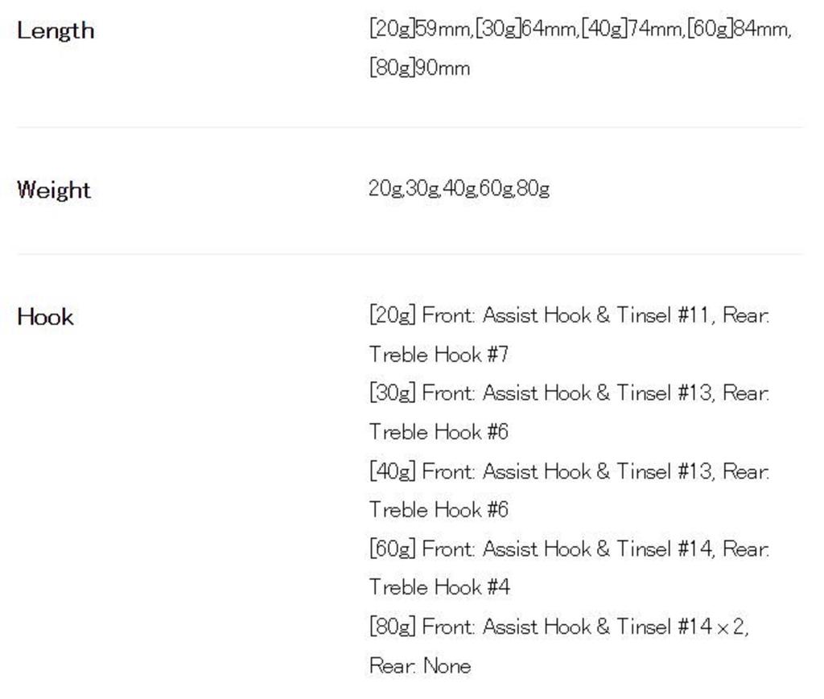Click 20g in the Weight row values
The width and height of the screenshot is (824, 699).
pyautogui.click(x=385, y=189)
